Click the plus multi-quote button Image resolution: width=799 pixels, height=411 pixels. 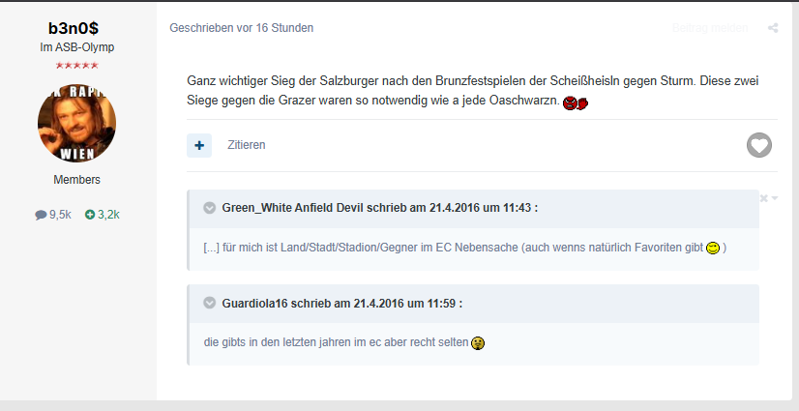click(x=199, y=145)
